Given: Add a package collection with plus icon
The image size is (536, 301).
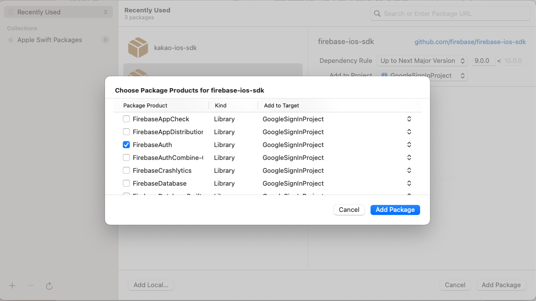Looking at the screenshot, I should 12,286.
